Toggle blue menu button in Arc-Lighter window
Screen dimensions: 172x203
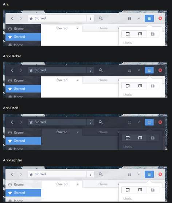149,174
